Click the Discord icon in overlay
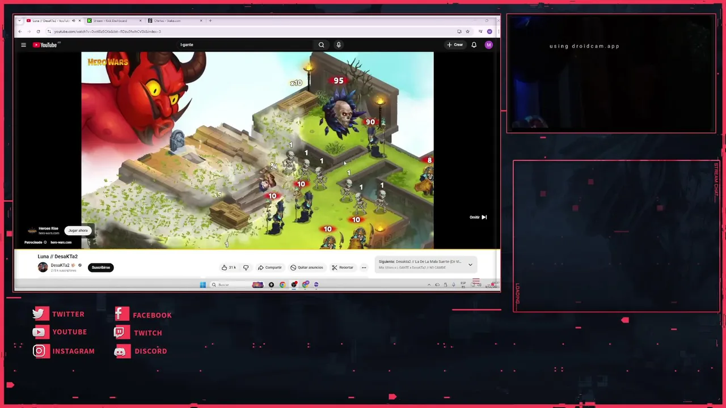 click(x=120, y=352)
